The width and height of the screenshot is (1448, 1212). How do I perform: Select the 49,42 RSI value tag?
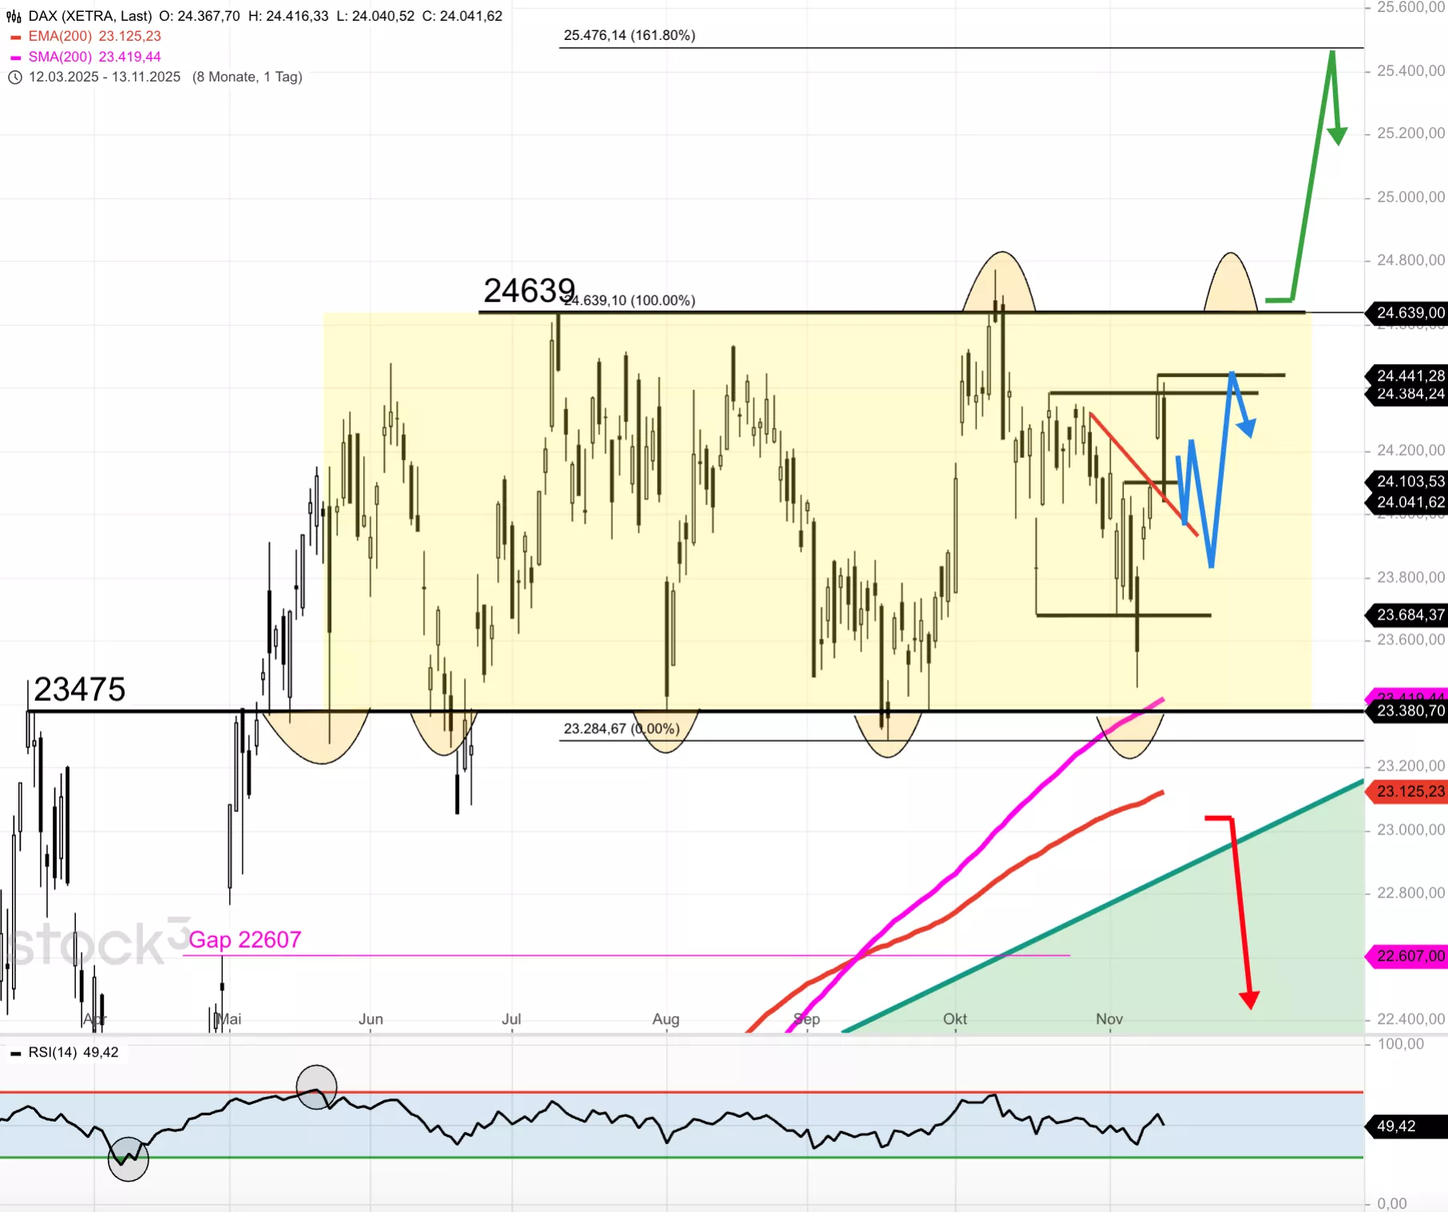pyautogui.click(x=1397, y=1126)
